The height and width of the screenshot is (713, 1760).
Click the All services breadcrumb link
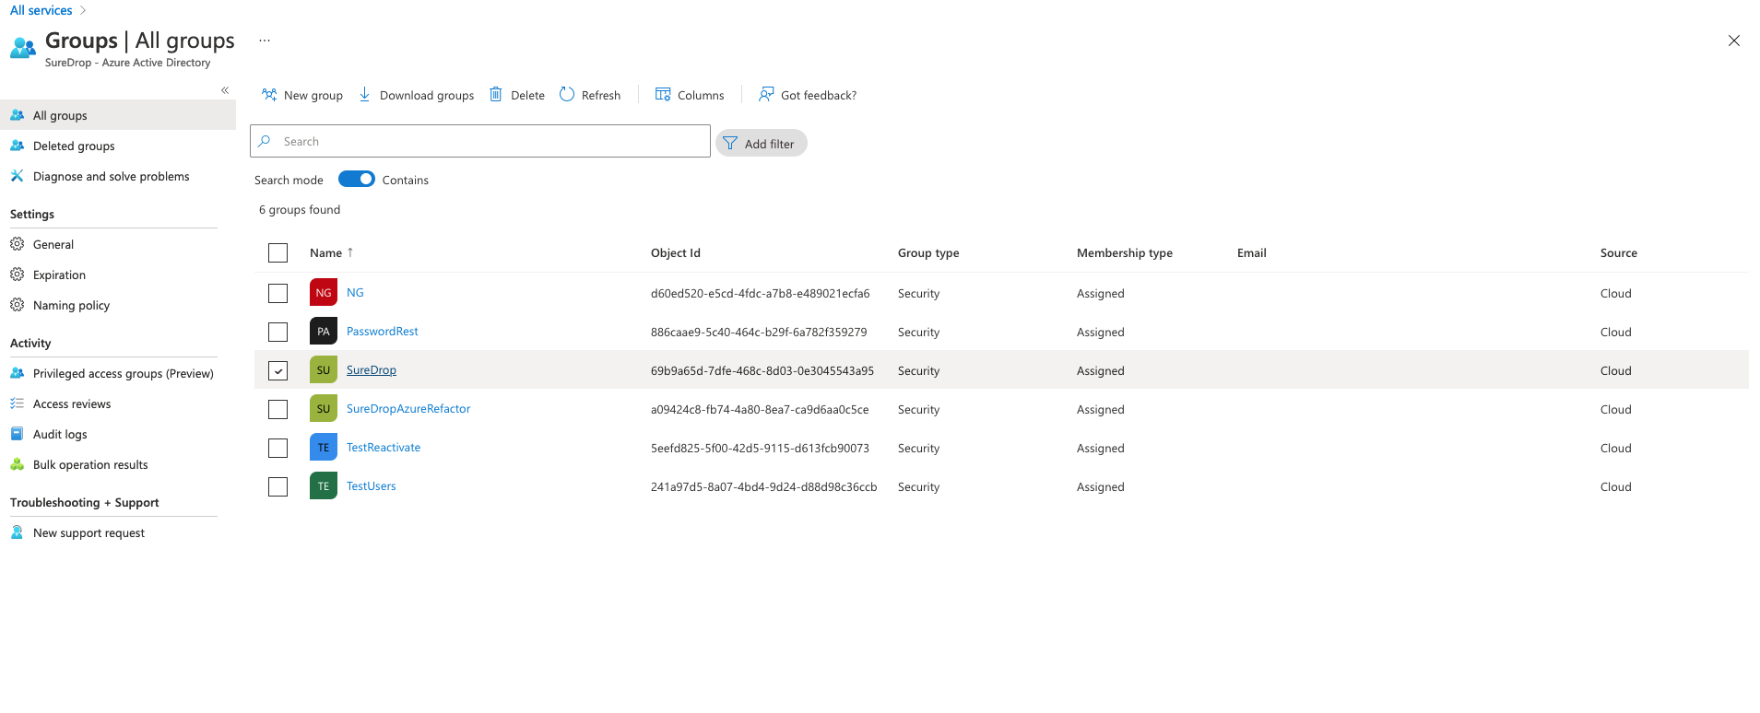41,10
